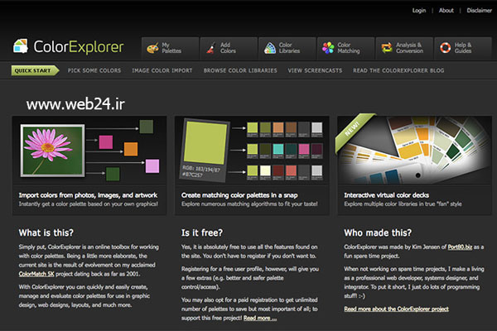
Task: Click the Help & Guides lifebuoy icon
Action: click(446, 48)
